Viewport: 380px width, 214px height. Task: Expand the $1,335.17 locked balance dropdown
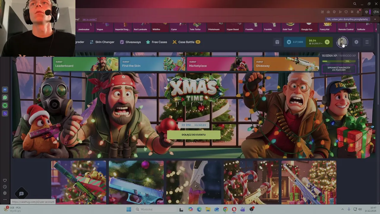[316, 44]
